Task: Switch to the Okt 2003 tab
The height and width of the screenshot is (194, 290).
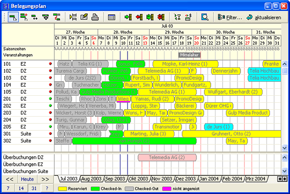Action: coord(138,179)
